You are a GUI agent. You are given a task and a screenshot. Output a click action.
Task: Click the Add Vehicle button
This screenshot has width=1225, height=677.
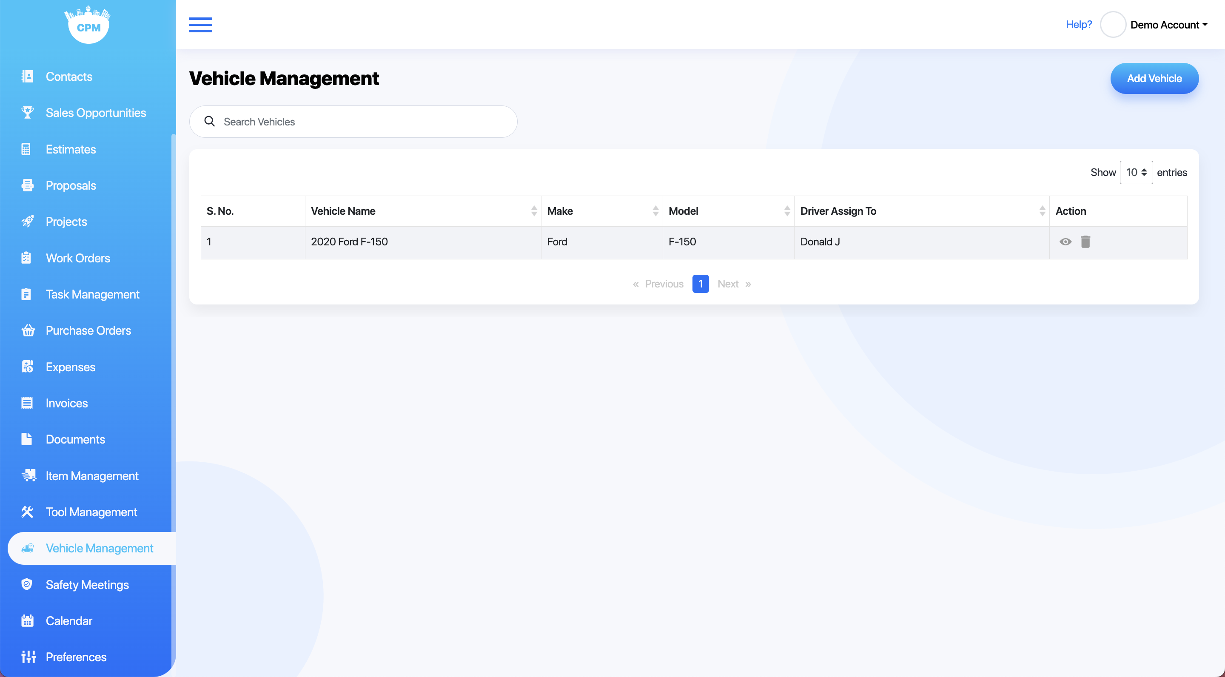[x=1154, y=78]
